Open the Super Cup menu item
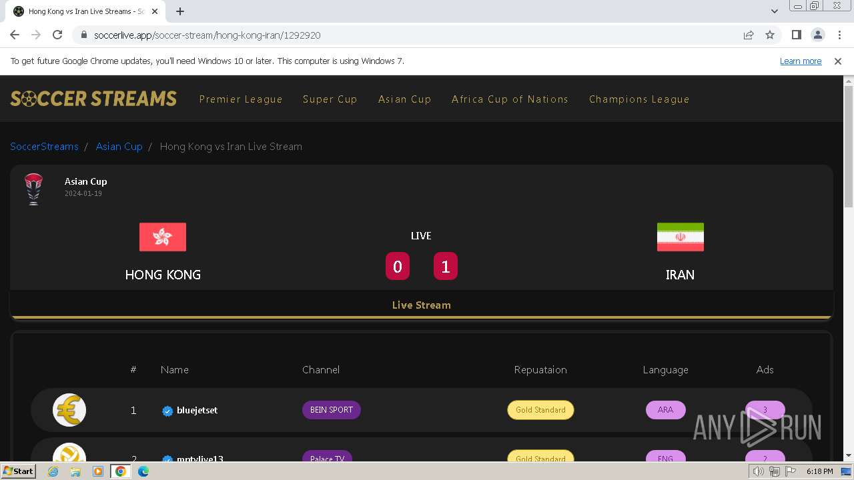Viewport: 854px width, 480px height. click(330, 99)
